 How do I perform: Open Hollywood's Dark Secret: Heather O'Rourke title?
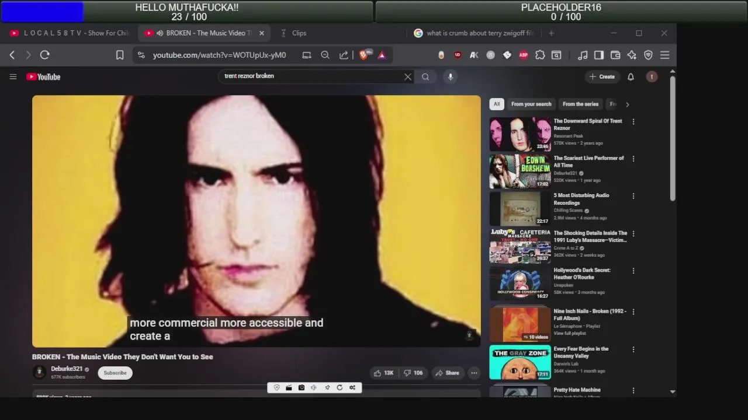click(582, 274)
